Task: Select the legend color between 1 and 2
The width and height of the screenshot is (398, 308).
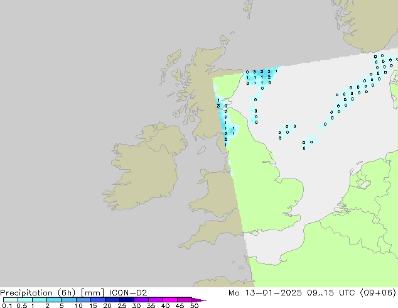Action: [39, 300]
